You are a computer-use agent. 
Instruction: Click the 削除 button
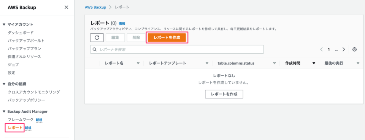[x=136, y=37]
